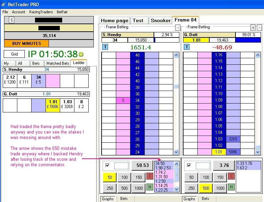Click the stake input field in the Dott panel
Viewport: 264px width, 202px height.
203,166
